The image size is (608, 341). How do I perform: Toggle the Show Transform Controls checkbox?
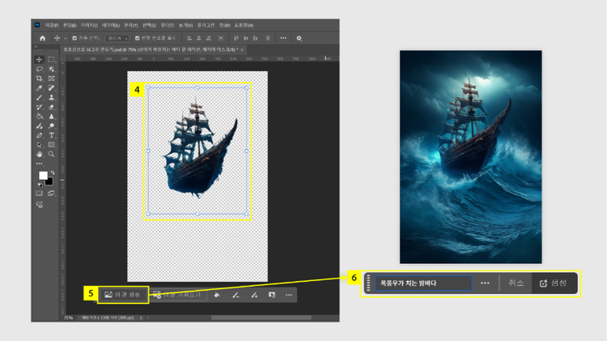(137, 38)
